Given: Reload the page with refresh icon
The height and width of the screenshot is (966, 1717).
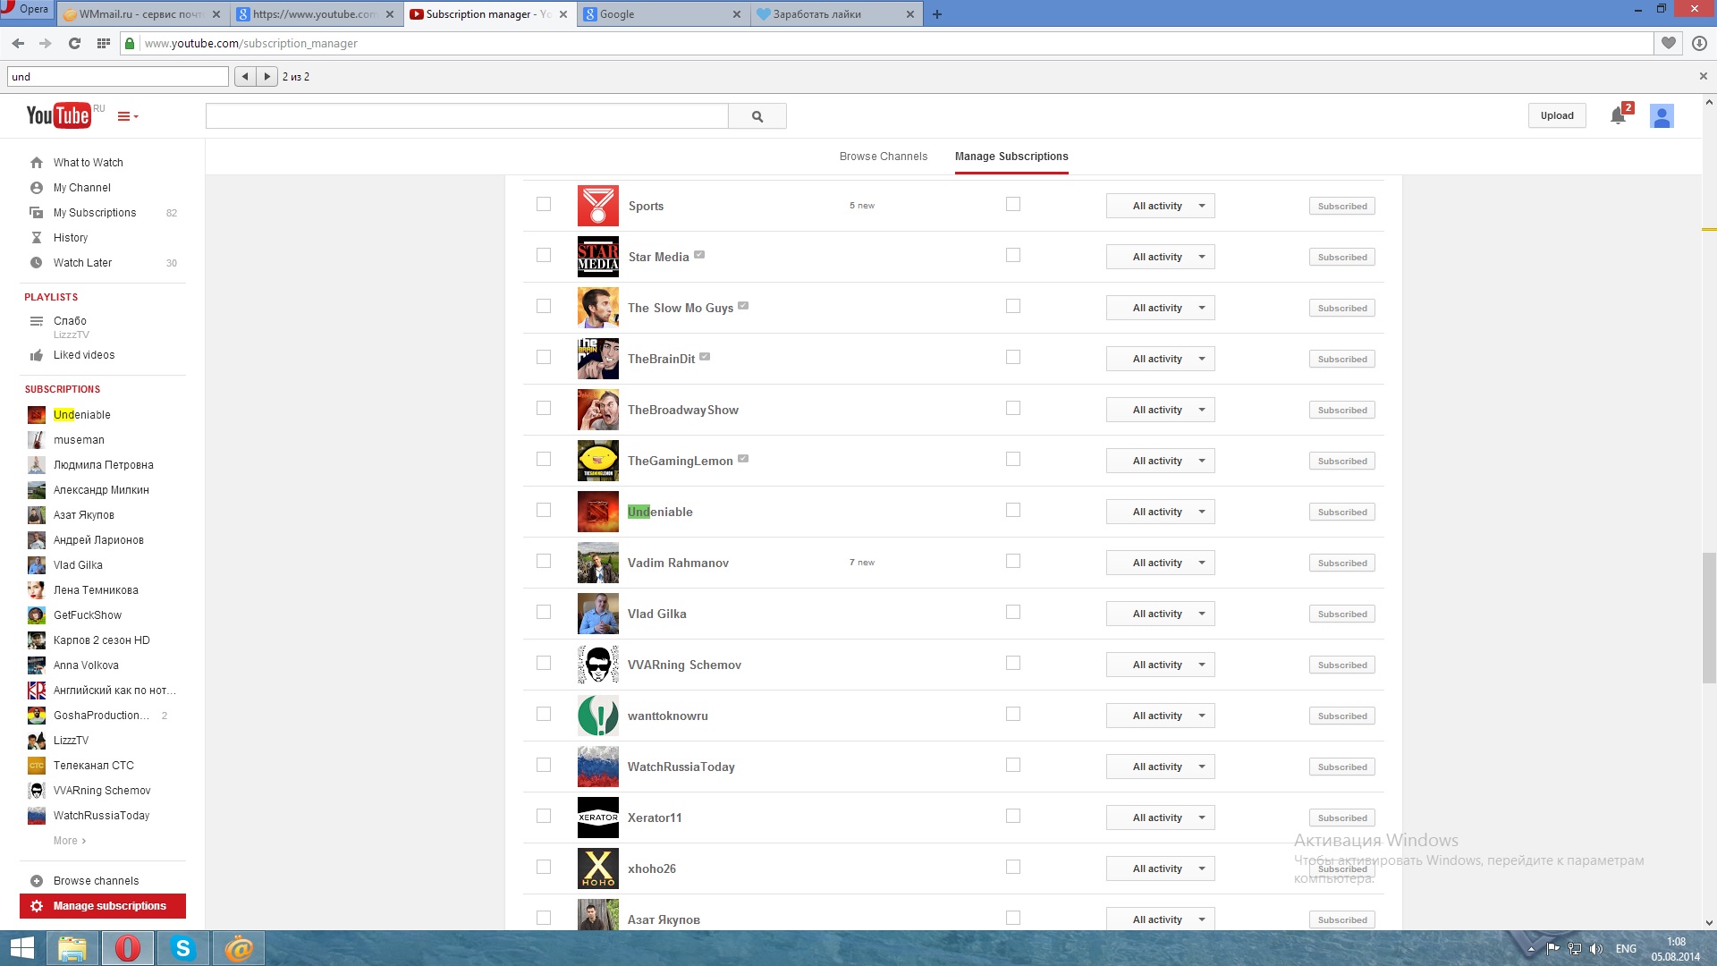Looking at the screenshot, I should click(x=74, y=43).
